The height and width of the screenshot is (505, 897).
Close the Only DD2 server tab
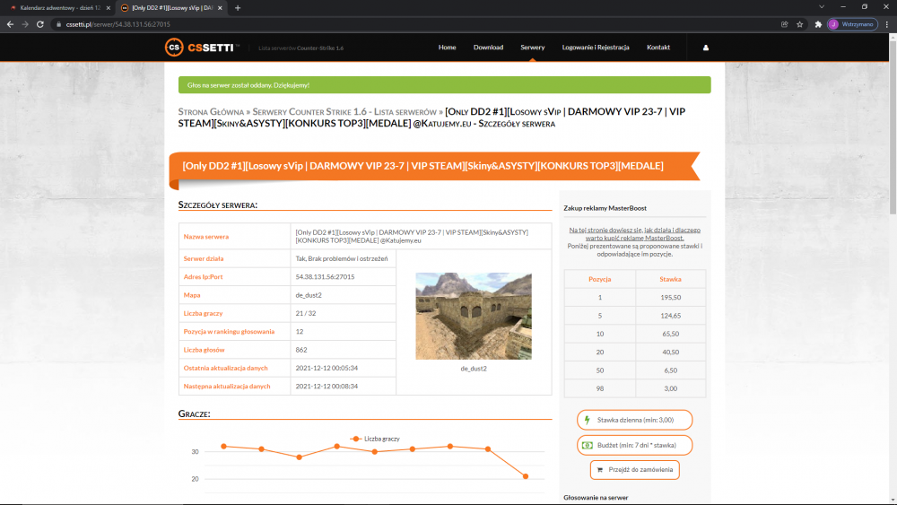pyautogui.click(x=221, y=8)
